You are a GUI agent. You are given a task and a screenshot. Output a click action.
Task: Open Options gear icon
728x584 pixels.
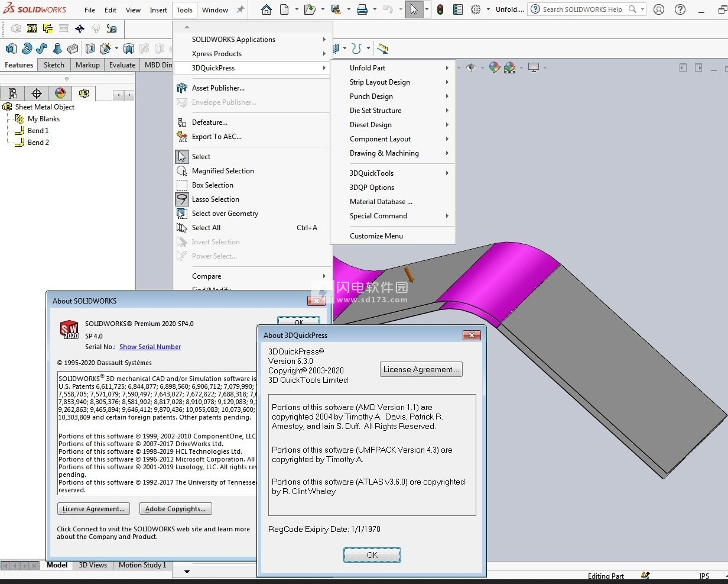point(476,9)
